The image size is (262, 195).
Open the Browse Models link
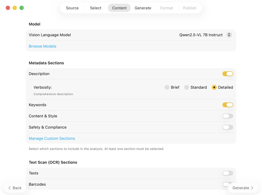tap(42, 46)
